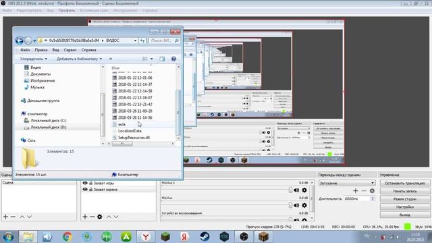This screenshot has height=243, width=432.
Task: Open the Профиль menu in OBS
Action: click(x=67, y=11)
